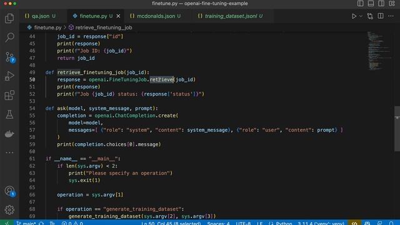Click retrieve_finetuning_job in the breadcrumb
This screenshot has width=400, height=225.
point(104,27)
